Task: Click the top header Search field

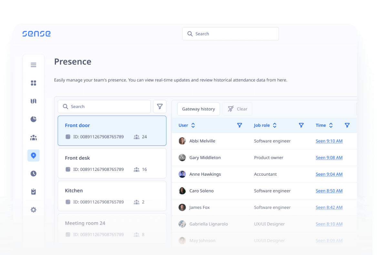Action: pos(230,34)
